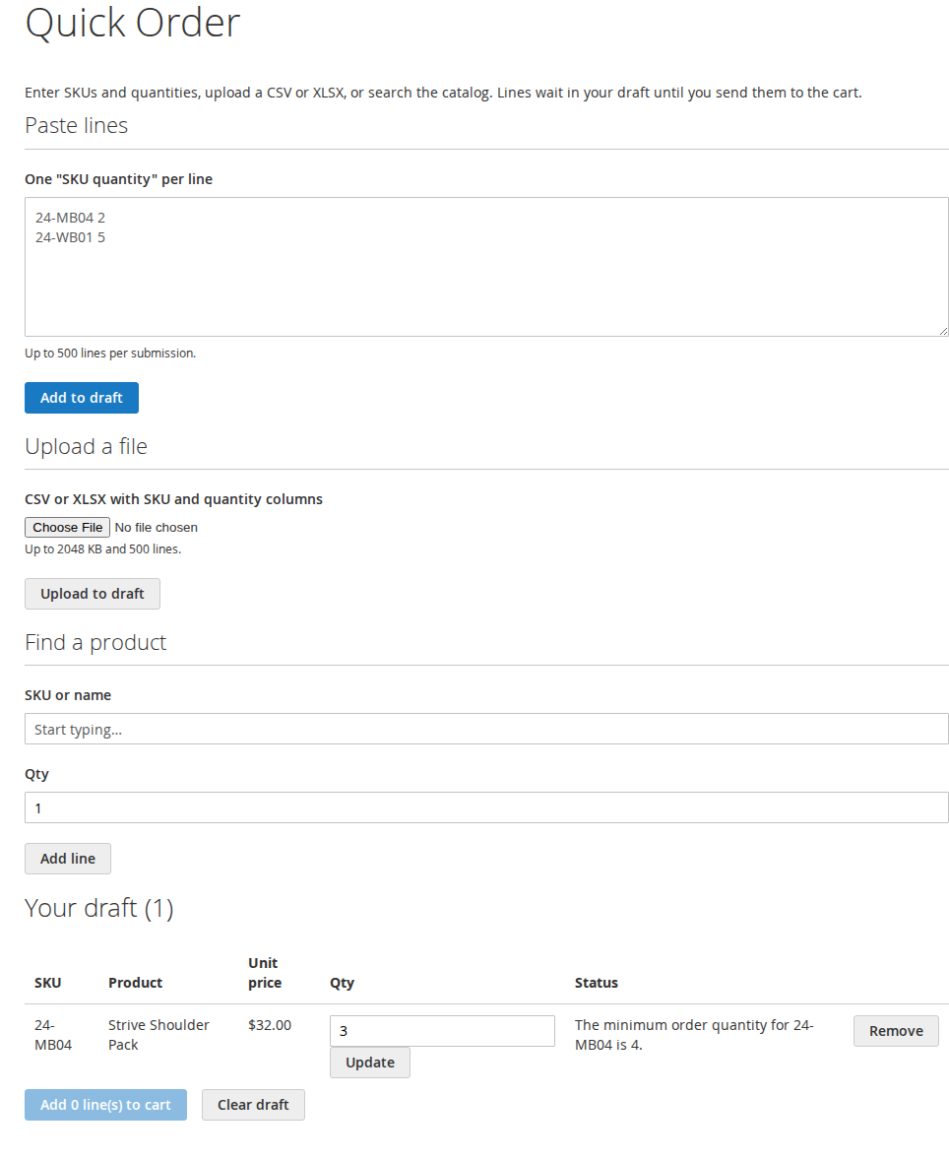Image resolution: width=949 pixels, height=1160 pixels.
Task: Click the Paste lines section heading
Action: (76, 125)
